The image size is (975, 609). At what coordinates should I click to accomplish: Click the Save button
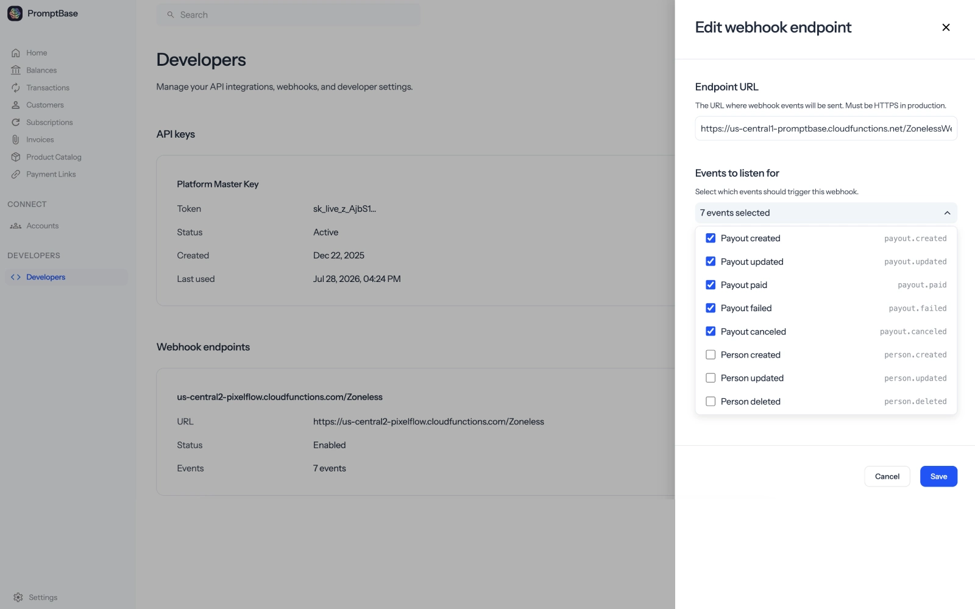point(938,476)
